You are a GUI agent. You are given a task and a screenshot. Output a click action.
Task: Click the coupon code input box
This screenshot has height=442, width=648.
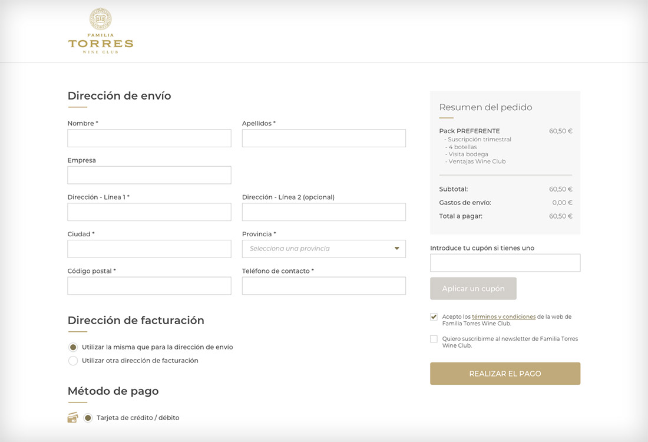click(x=505, y=263)
